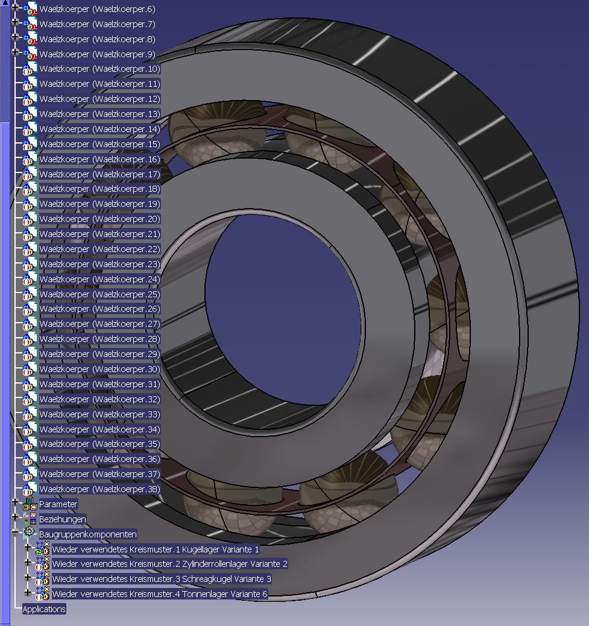Select Waelzkoerper (Waelzkoerper.25) in tree
This screenshot has width=589, height=626.
[99, 294]
